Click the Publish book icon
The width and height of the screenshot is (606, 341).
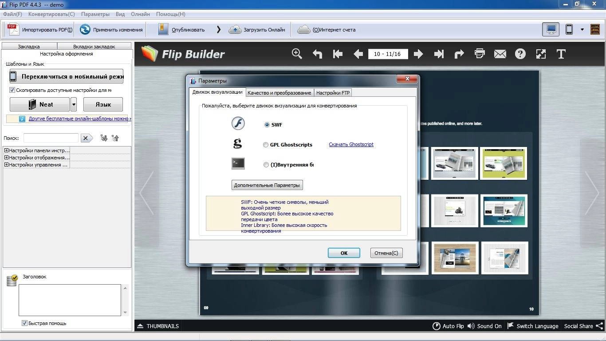pos(164,30)
